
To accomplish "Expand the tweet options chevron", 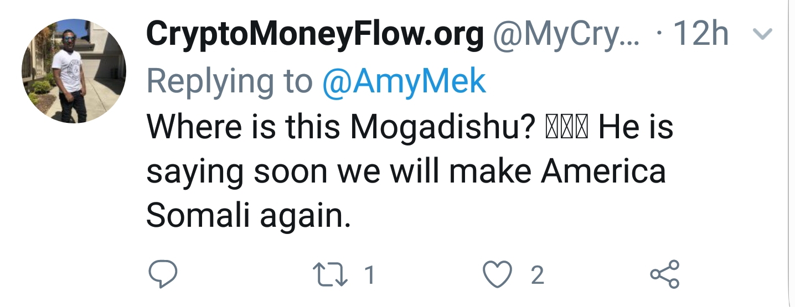I will coord(764,35).
